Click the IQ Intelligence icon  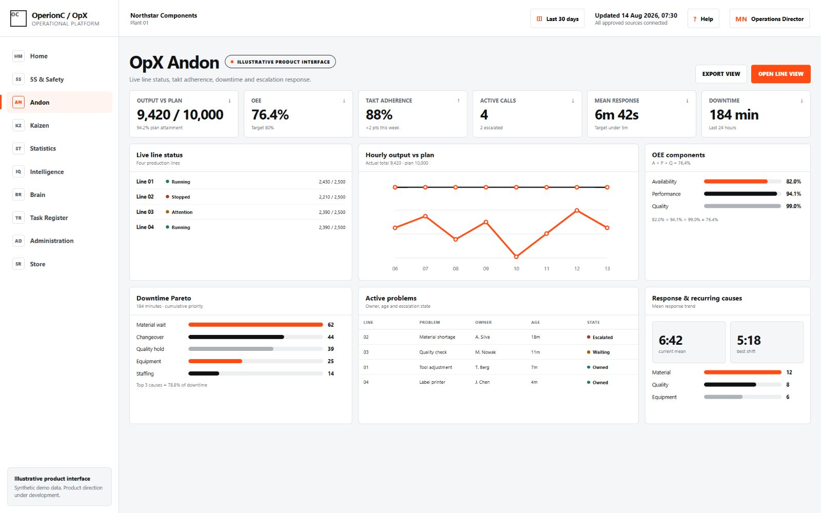pyautogui.click(x=18, y=172)
